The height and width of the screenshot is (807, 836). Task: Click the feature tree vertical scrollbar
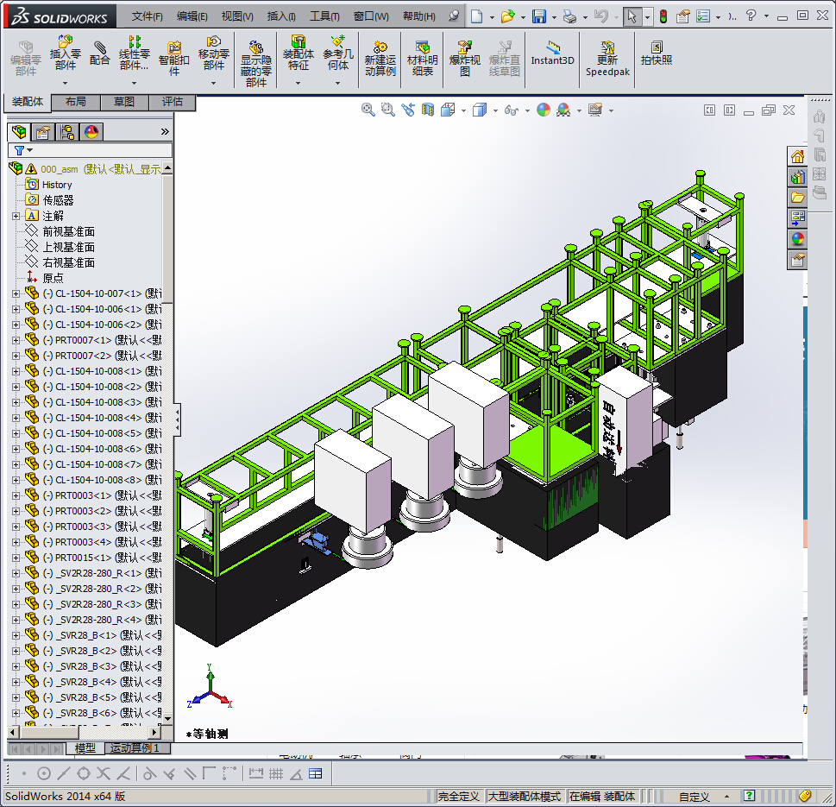pos(167,239)
